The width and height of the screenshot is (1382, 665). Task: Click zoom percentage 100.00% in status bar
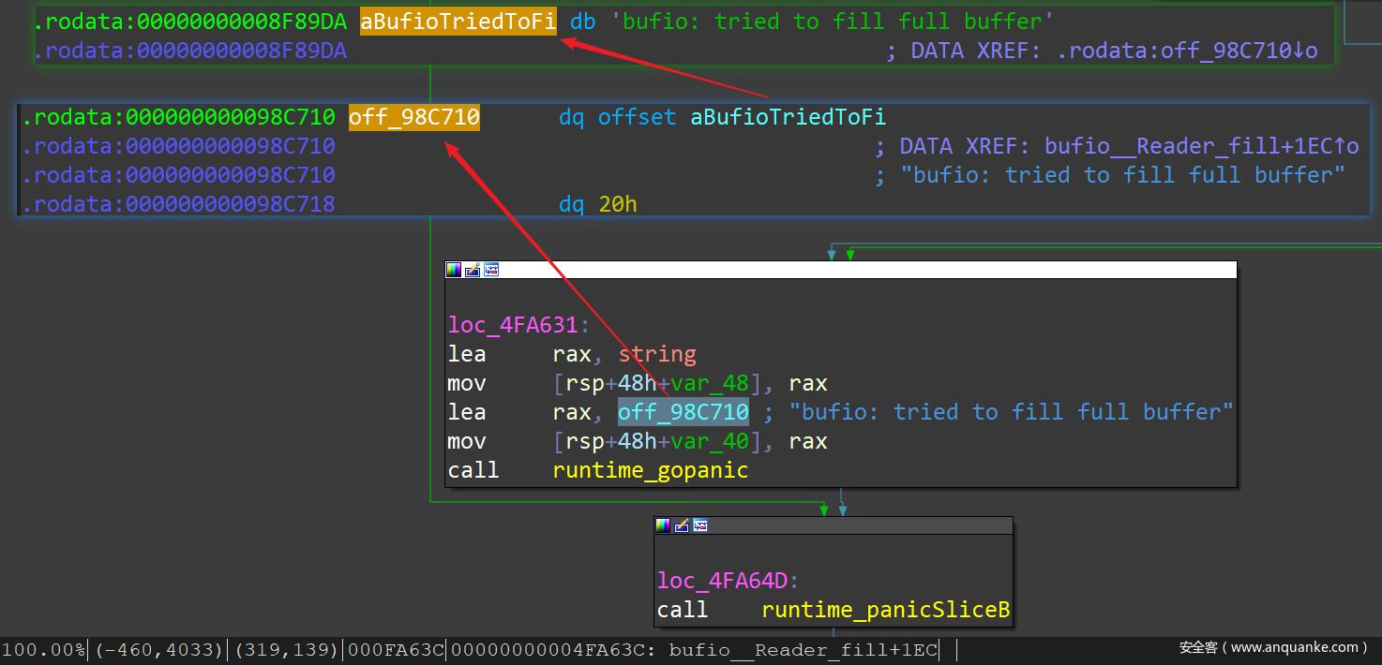(x=43, y=650)
